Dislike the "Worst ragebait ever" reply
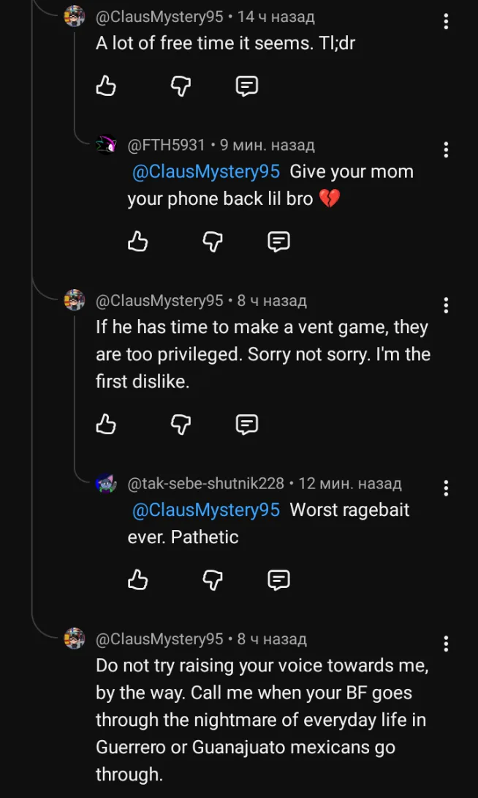Viewport: 478px width, 798px height. tap(212, 580)
